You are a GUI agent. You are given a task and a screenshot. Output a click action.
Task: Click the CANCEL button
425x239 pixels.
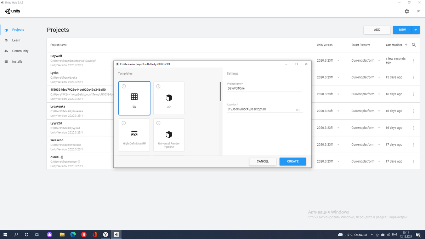tap(262, 161)
